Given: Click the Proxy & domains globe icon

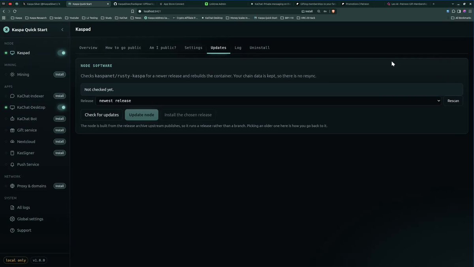Looking at the screenshot, I should pos(12,186).
